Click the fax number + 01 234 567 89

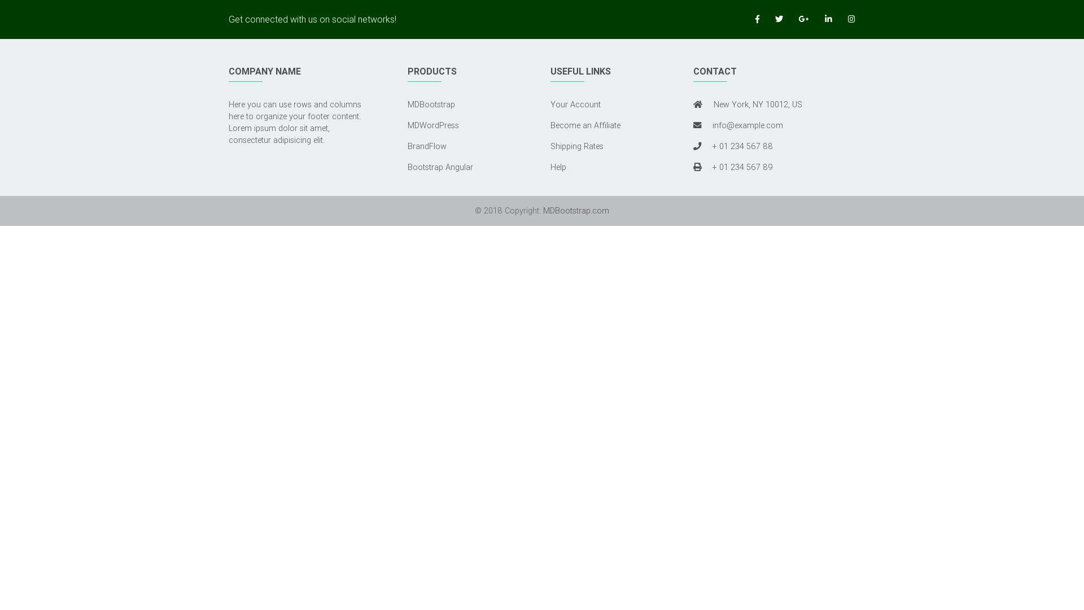tap(742, 167)
